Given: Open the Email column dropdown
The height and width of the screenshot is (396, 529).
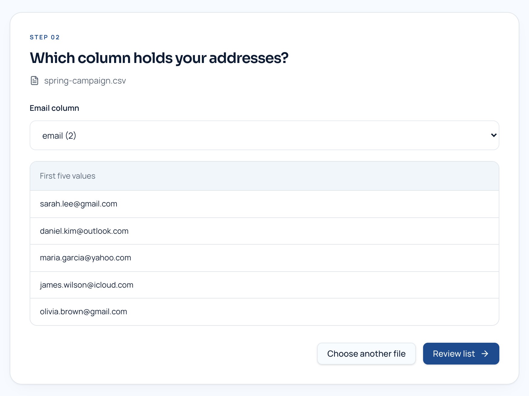Looking at the screenshot, I should [264, 135].
